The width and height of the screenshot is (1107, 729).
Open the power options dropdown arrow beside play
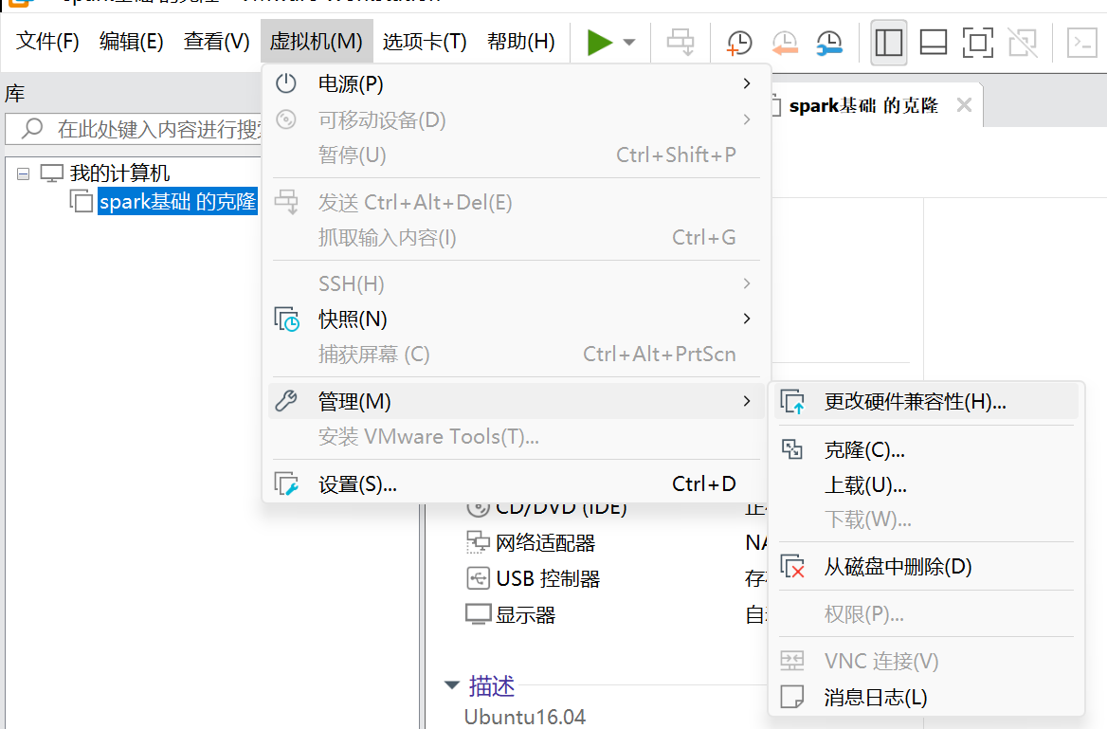tap(629, 43)
